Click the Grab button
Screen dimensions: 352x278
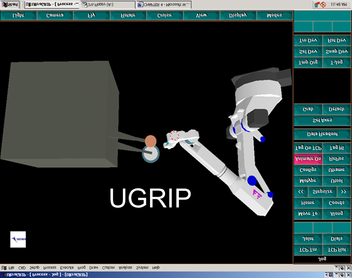pyautogui.click(x=308, y=109)
